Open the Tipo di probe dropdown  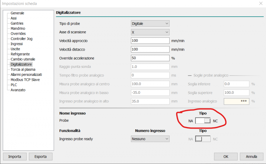coord(150,23)
